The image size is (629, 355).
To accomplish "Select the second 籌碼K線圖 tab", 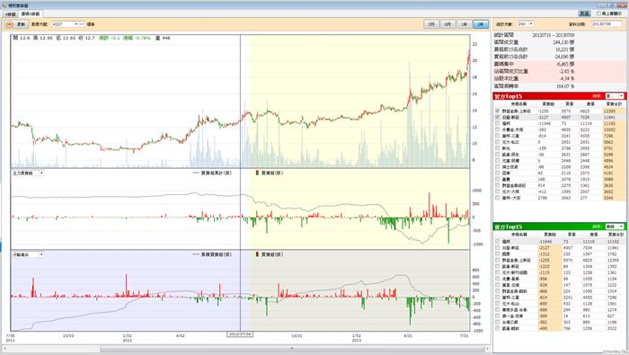I will (x=31, y=13).
